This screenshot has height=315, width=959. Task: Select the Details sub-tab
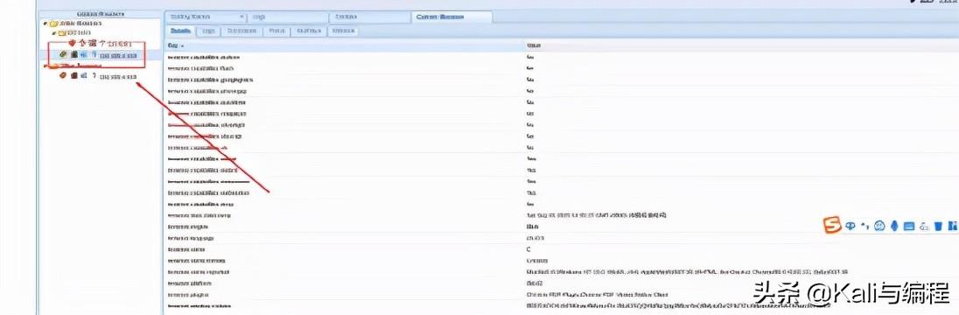pyautogui.click(x=180, y=31)
